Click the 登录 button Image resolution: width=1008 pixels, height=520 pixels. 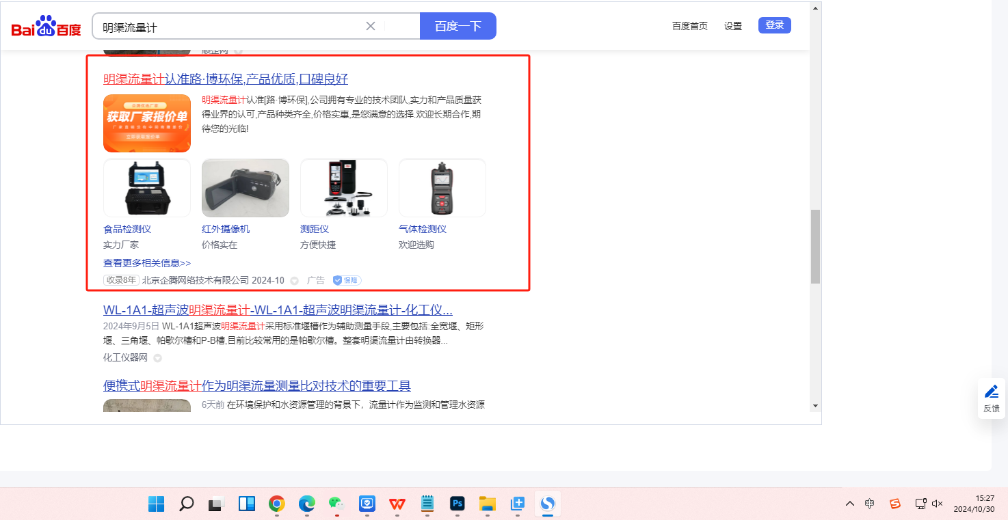click(775, 25)
